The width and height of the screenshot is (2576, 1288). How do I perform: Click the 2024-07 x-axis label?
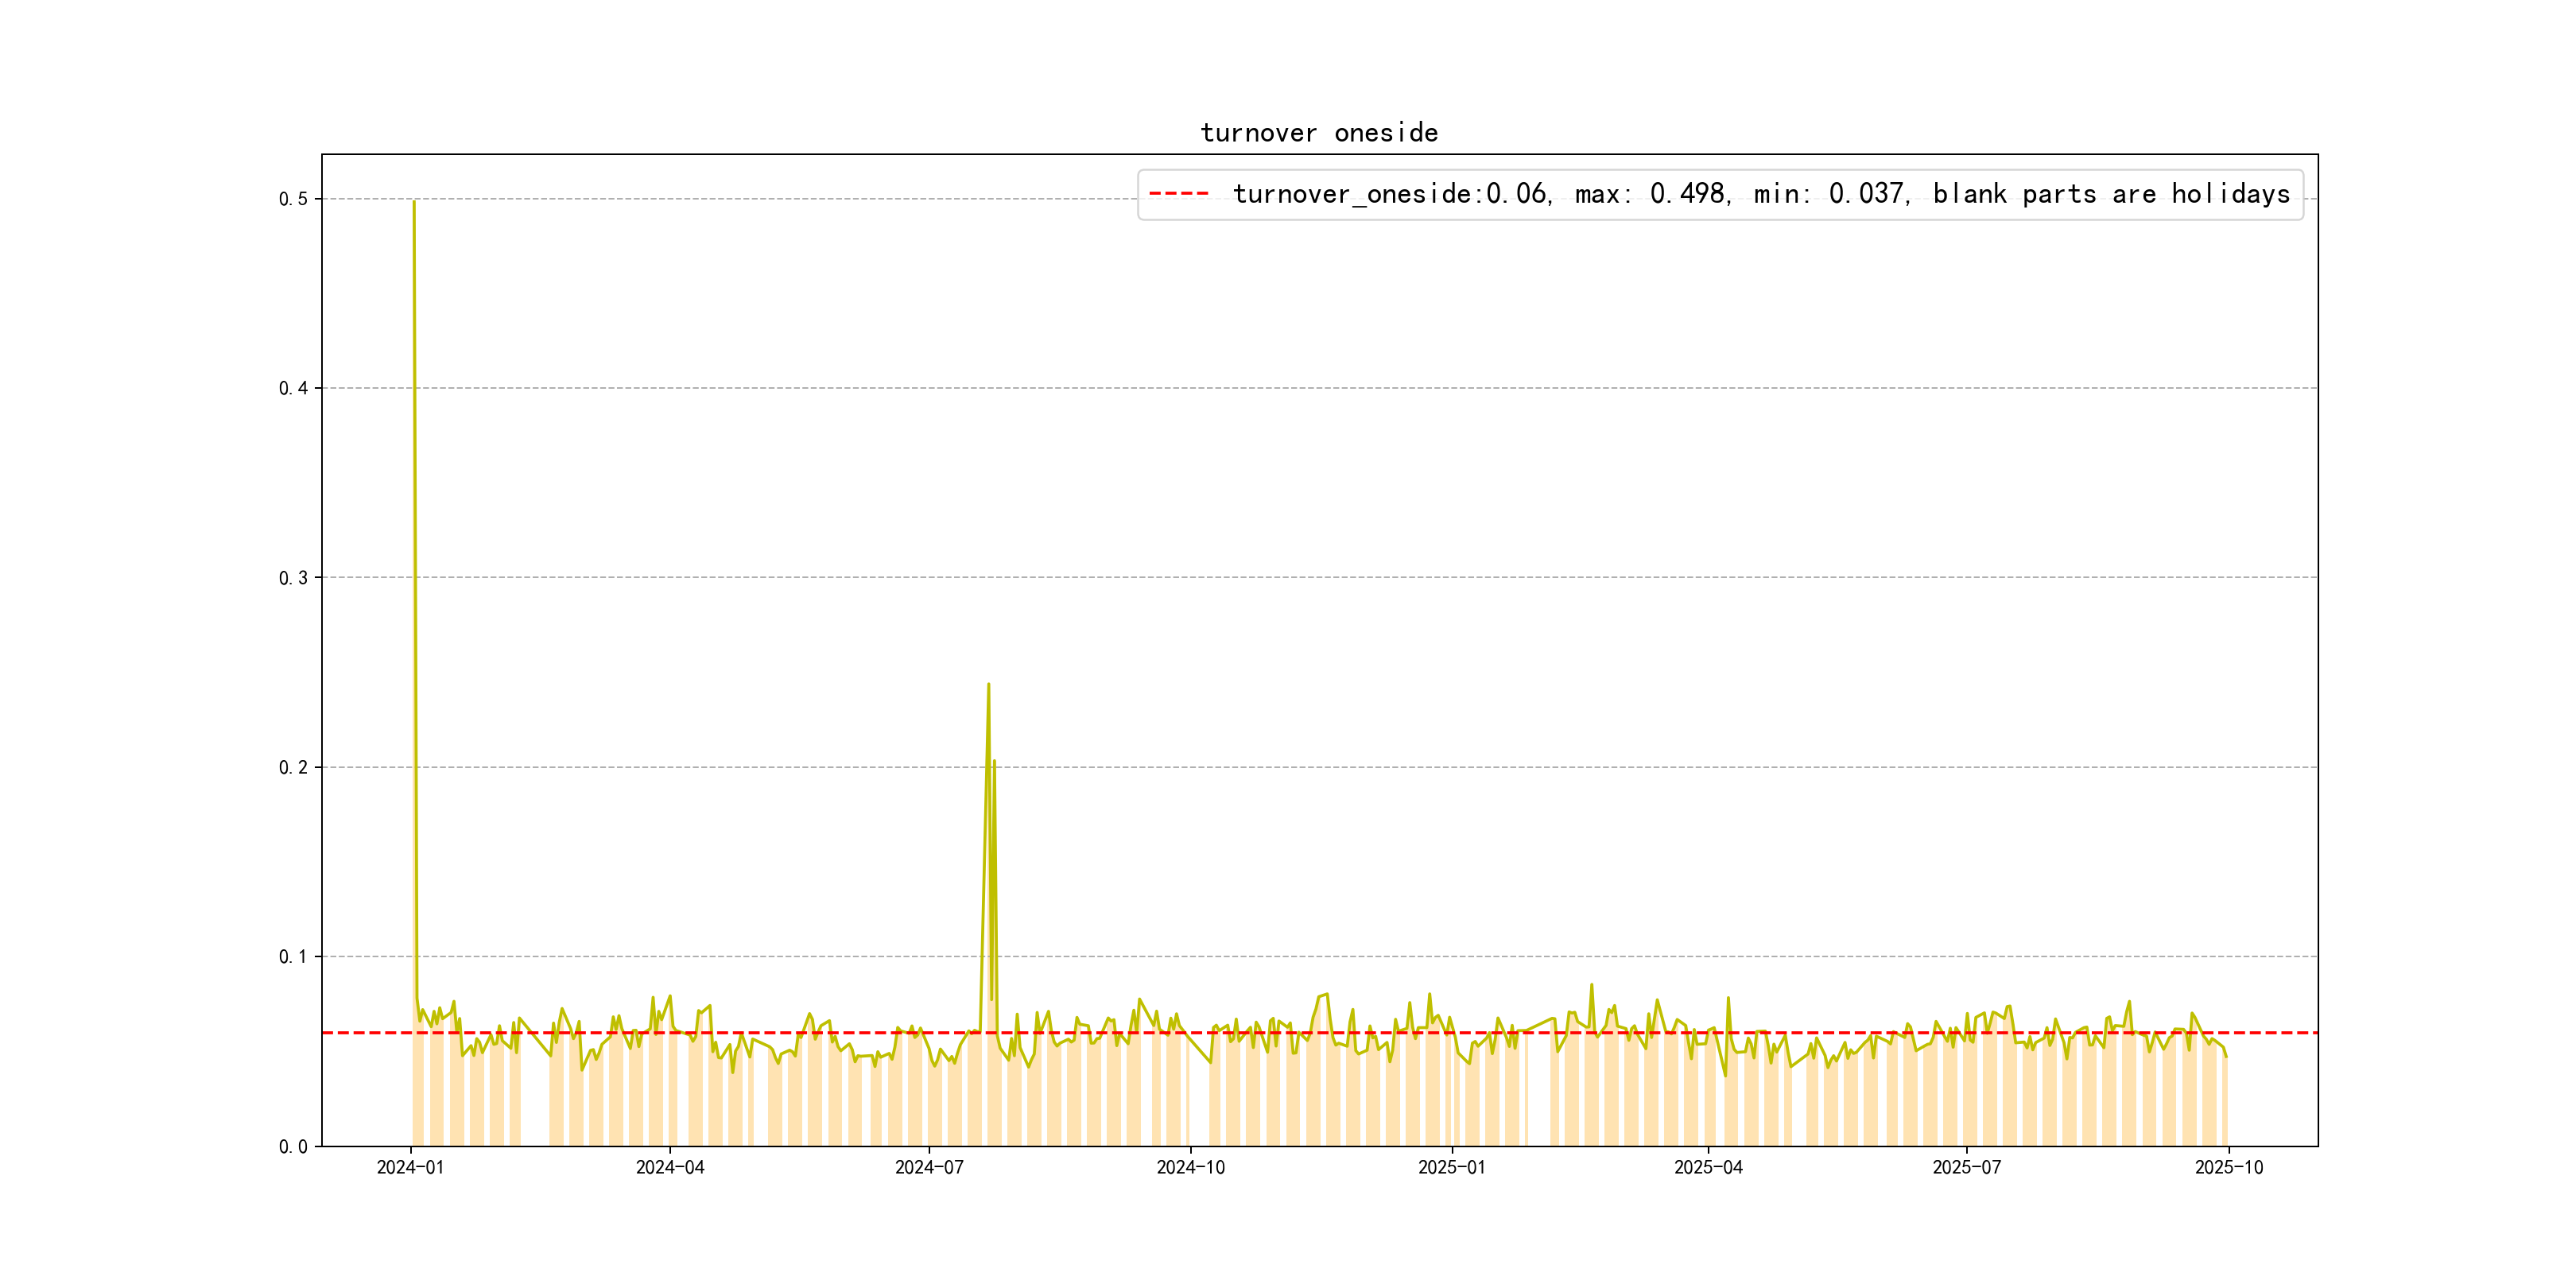pos(929,1167)
